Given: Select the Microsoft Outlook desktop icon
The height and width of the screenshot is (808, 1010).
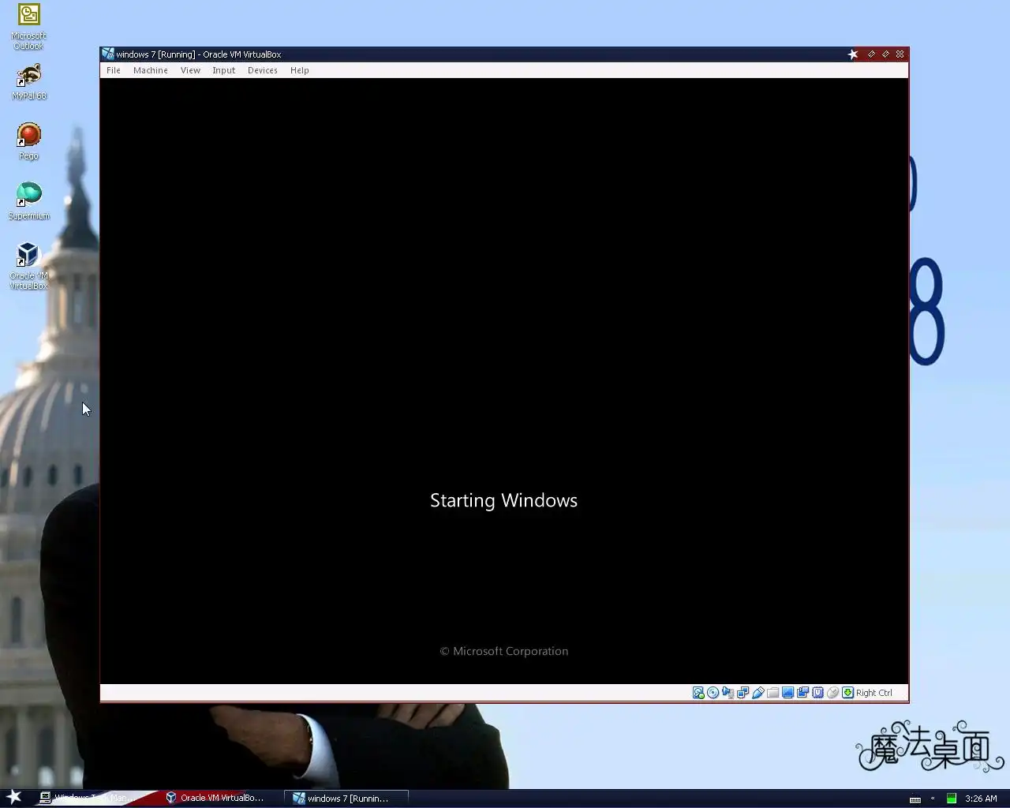Looking at the screenshot, I should click(28, 27).
